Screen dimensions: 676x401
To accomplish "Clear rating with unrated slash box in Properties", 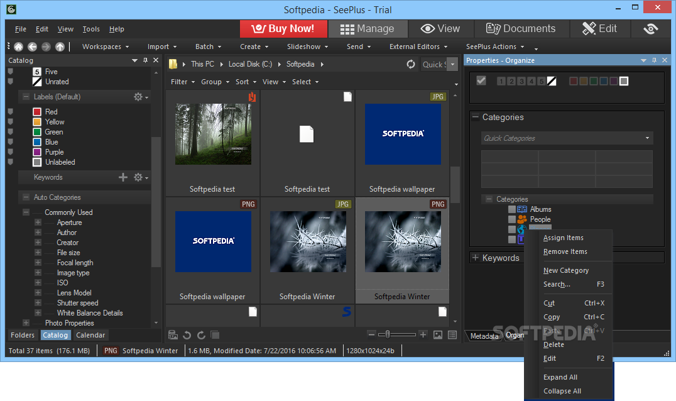I will point(552,81).
